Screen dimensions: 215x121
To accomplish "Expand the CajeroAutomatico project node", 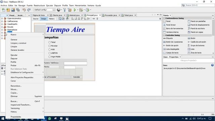I will [2, 18].
